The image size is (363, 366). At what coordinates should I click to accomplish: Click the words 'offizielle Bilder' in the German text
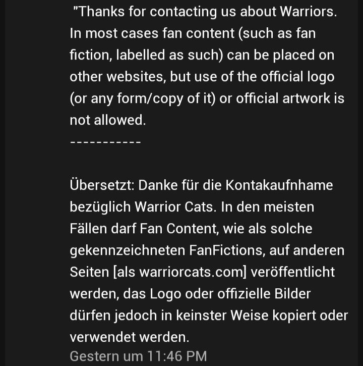pos(264,294)
